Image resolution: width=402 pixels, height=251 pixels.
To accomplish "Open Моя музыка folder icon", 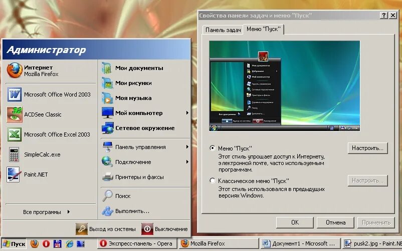I will (x=107, y=98).
